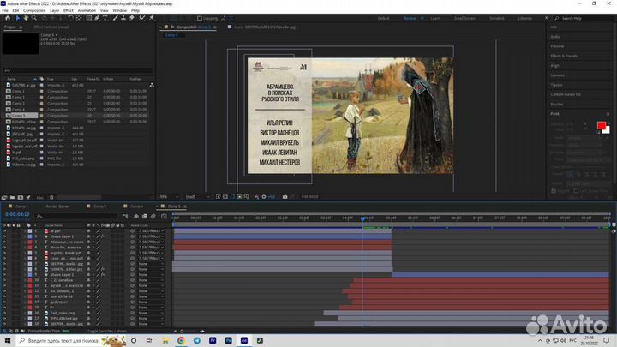Switch to the Standard workspace

496,19
